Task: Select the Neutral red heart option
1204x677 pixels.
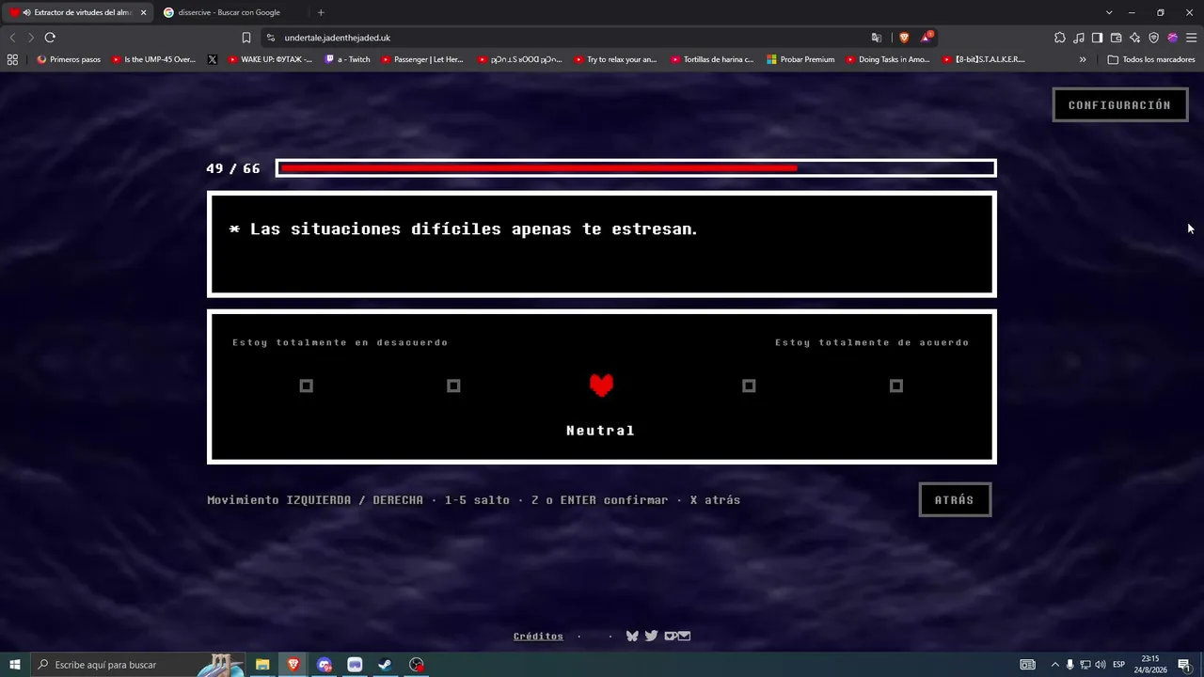Action: click(x=601, y=385)
